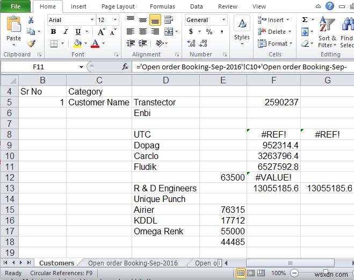This screenshot has height=280, width=354.
Task: Click the AutoSum sigma icon
Action: point(305,20)
